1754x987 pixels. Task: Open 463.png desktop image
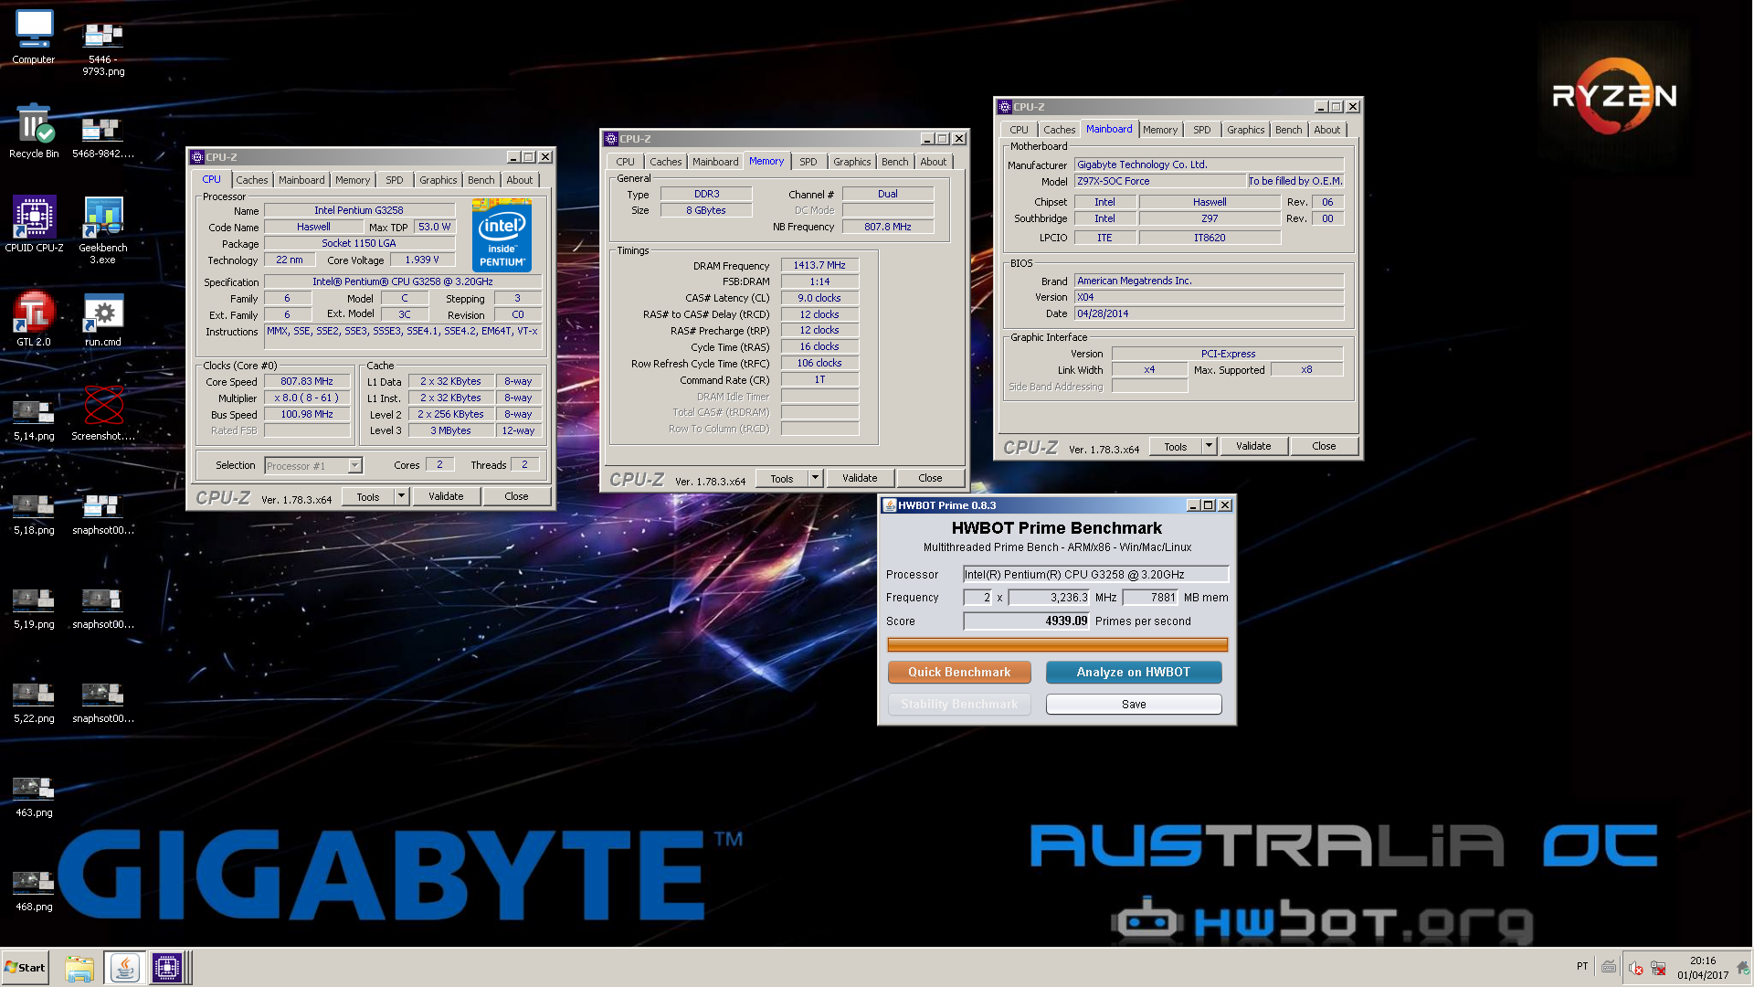[34, 797]
